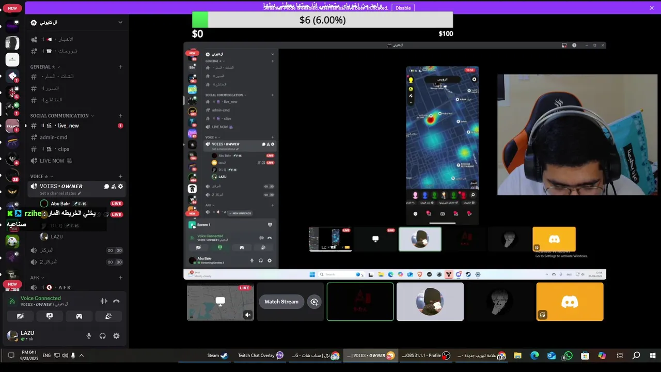Toggle volume from system tray speaker icon
Viewport: 661px width, 372px height.
click(65, 355)
